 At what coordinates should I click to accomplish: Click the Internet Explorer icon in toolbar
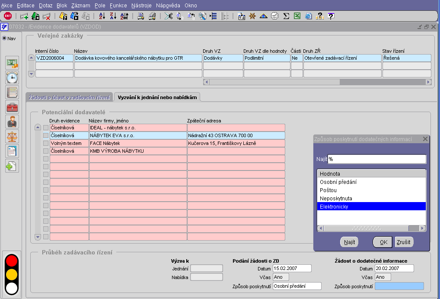[309, 16]
